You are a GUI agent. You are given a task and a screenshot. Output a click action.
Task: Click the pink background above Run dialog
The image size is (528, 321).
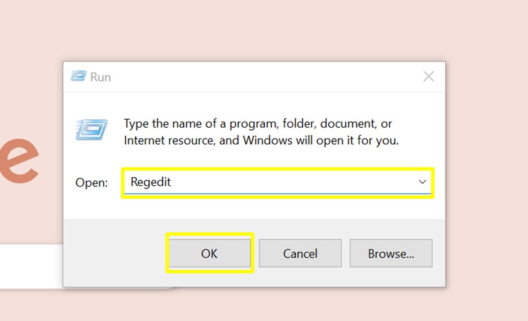[254, 28]
